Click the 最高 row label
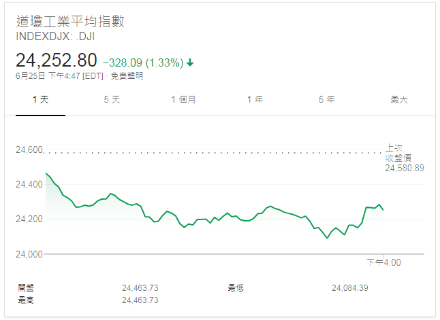Screen dimensions: 440x320 click(27, 300)
